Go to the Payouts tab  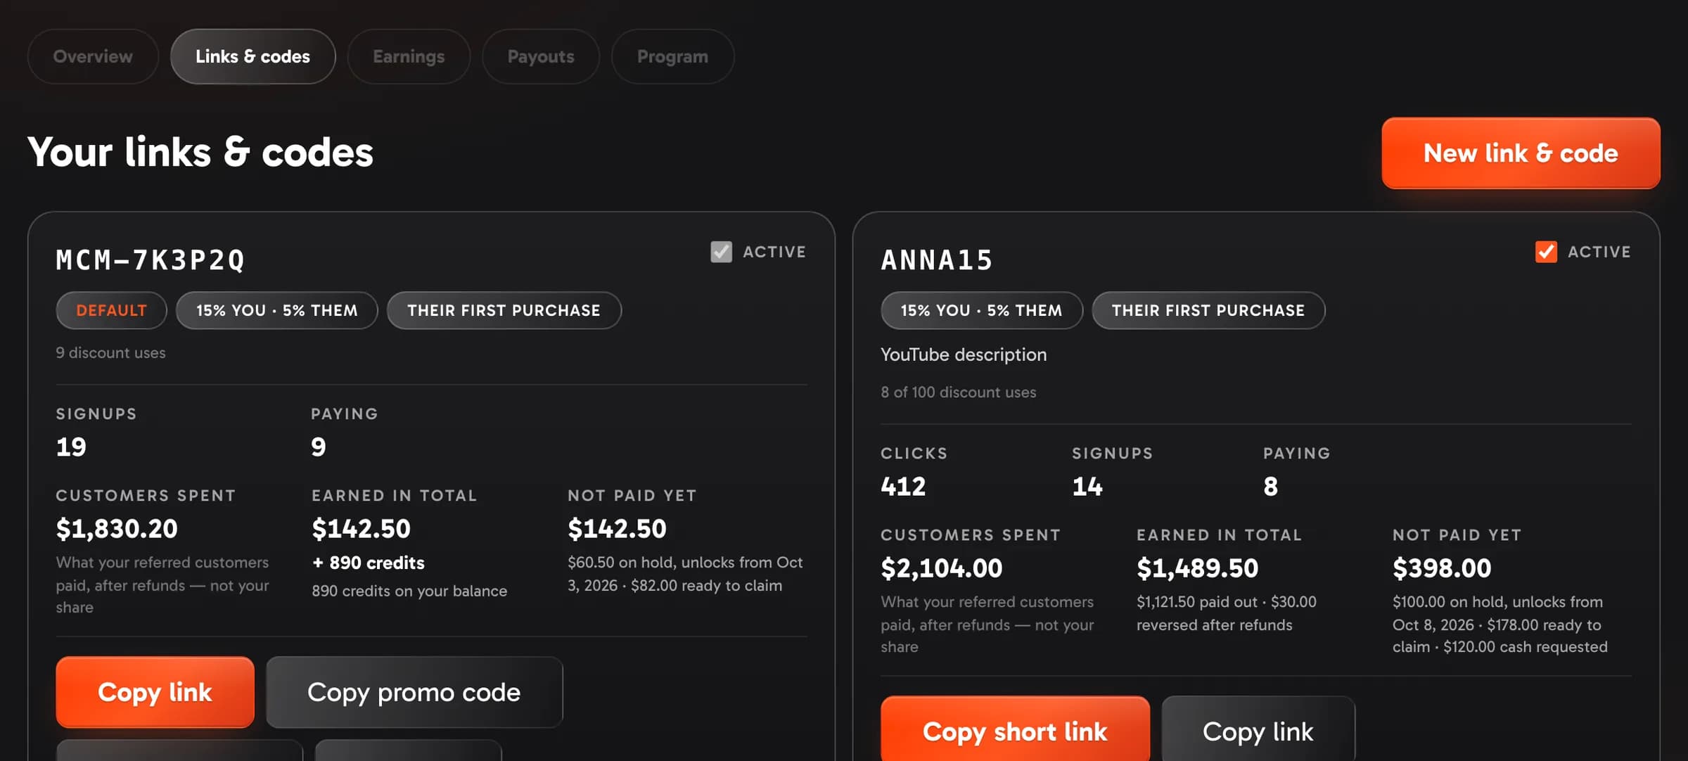click(x=541, y=56)
